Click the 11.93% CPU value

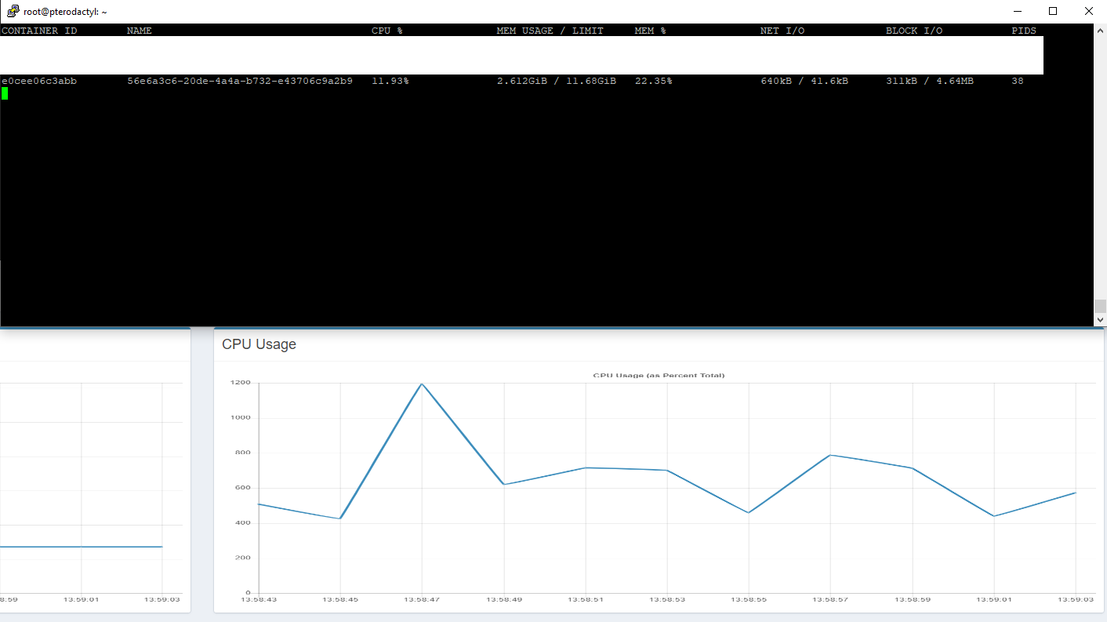point(390,81)
